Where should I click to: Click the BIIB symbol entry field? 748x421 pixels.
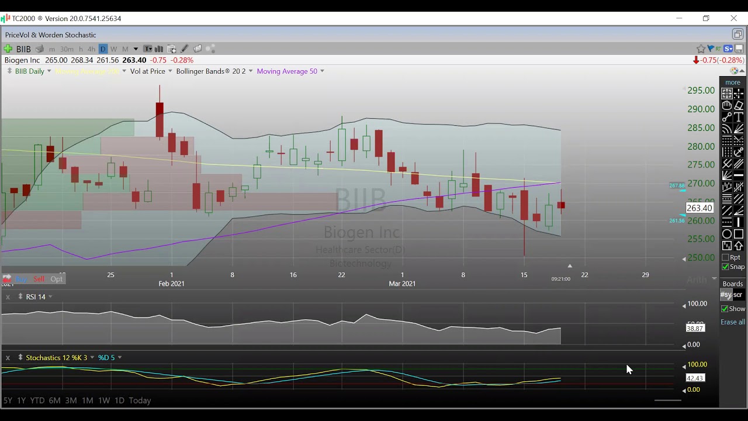click(23, 49)
